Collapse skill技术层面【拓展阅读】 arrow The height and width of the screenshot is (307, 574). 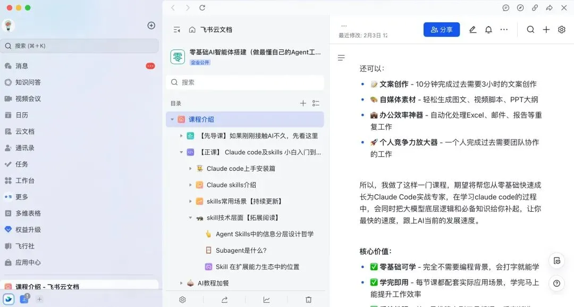(x=190, y=218)
